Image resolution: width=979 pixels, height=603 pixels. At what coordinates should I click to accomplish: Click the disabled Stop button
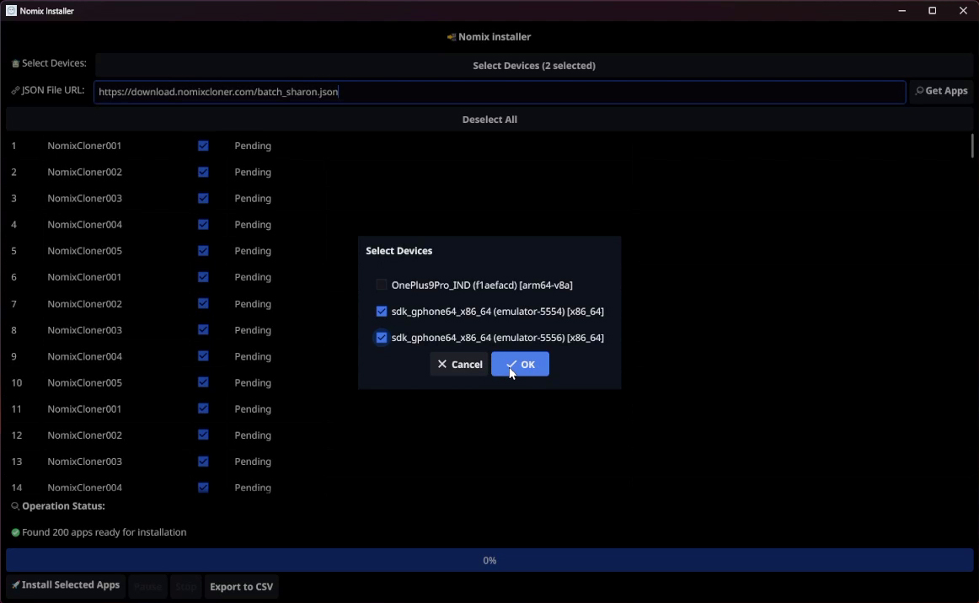[186, 587]
